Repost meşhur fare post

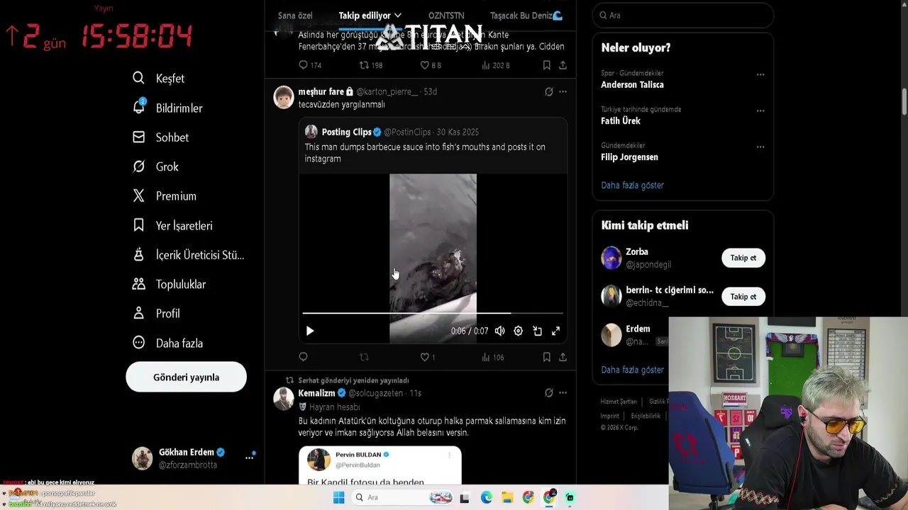(364, 357)
